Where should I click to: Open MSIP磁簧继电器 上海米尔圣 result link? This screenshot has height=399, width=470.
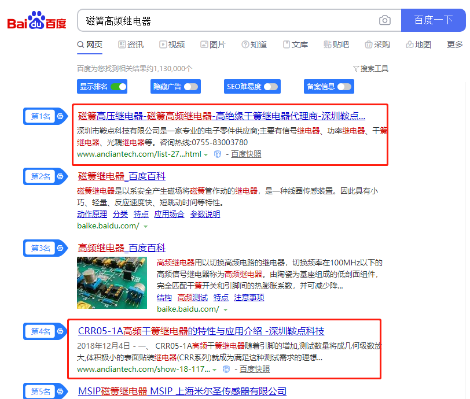click(182, 391)
